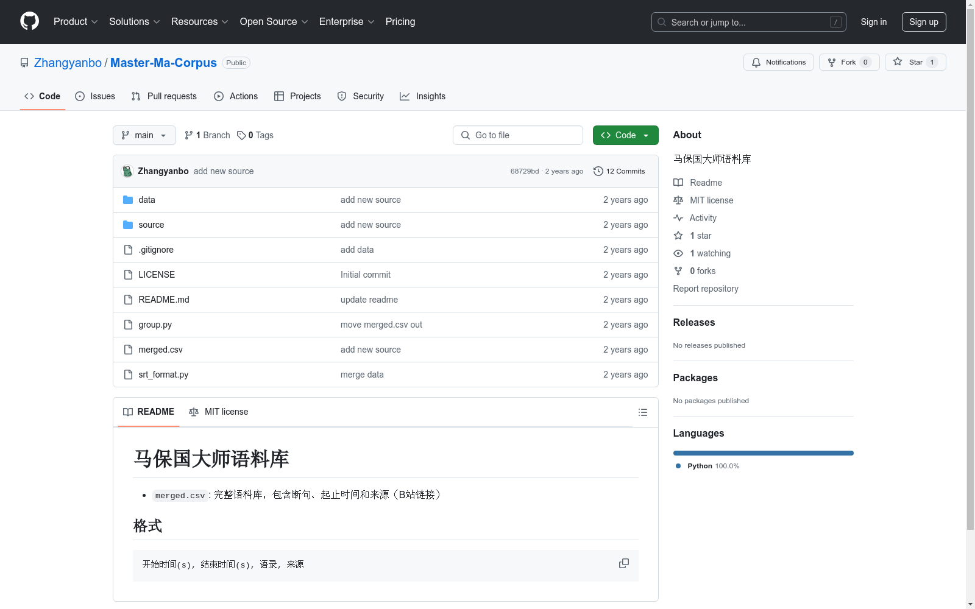Switch to the Code tab
The width and height of the screenshot is (975, 609).
click(x=42, y=96)
